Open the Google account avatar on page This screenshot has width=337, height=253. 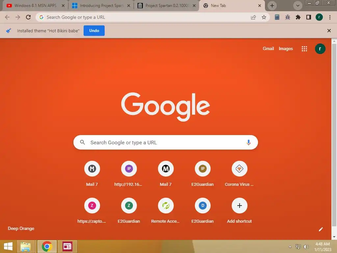click(320, 49)
